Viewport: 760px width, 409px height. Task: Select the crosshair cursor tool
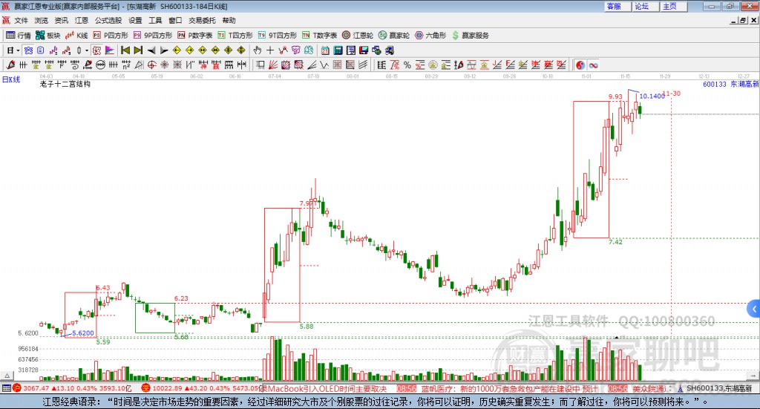point(270,50)
